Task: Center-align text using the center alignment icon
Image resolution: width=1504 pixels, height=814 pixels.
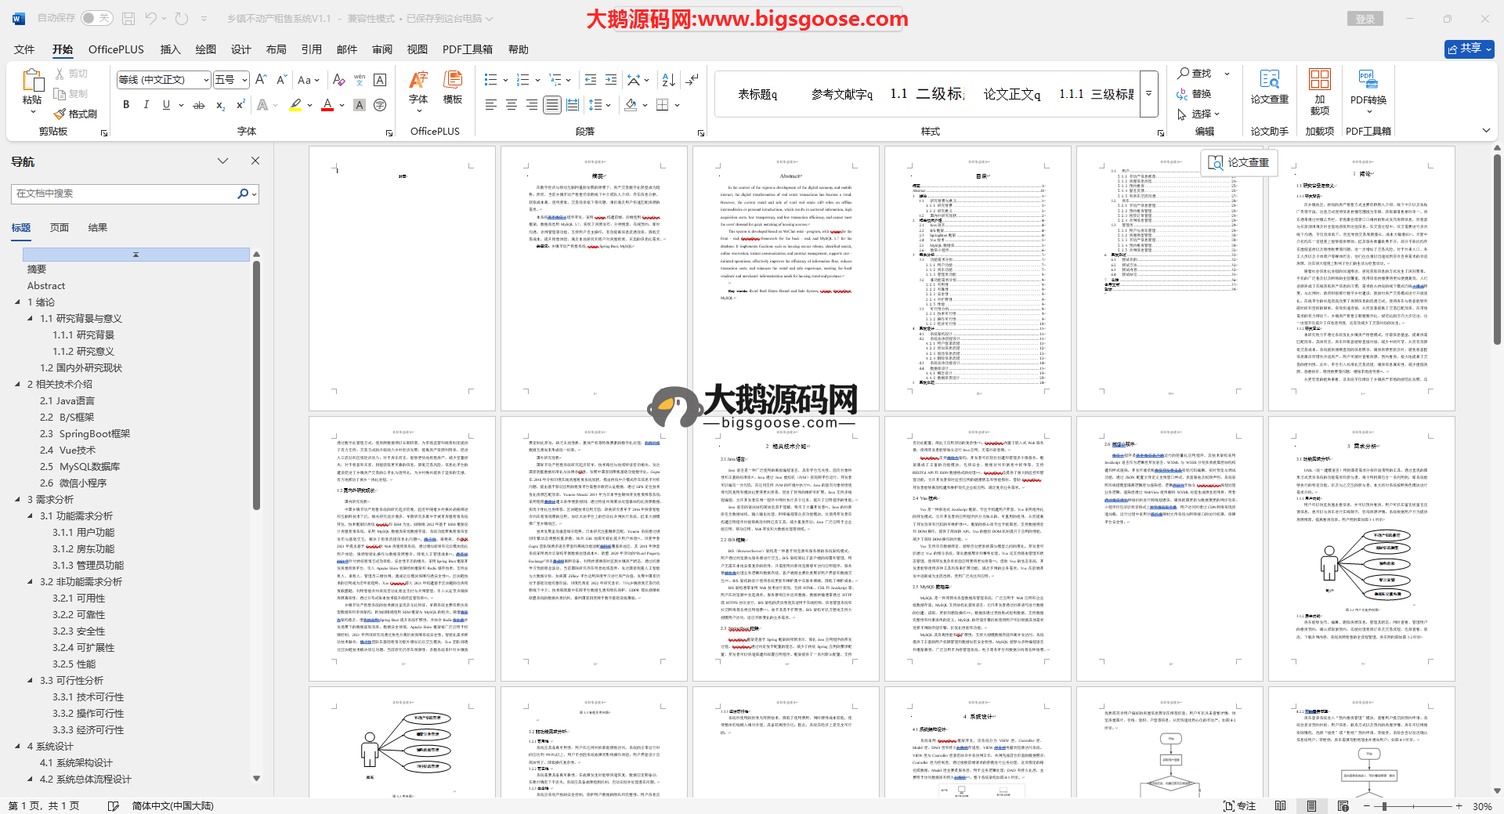Action: 511,105
